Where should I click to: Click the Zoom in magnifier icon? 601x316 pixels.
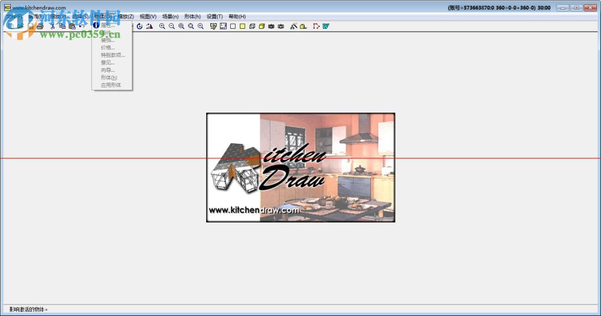[x=162, y=26]
